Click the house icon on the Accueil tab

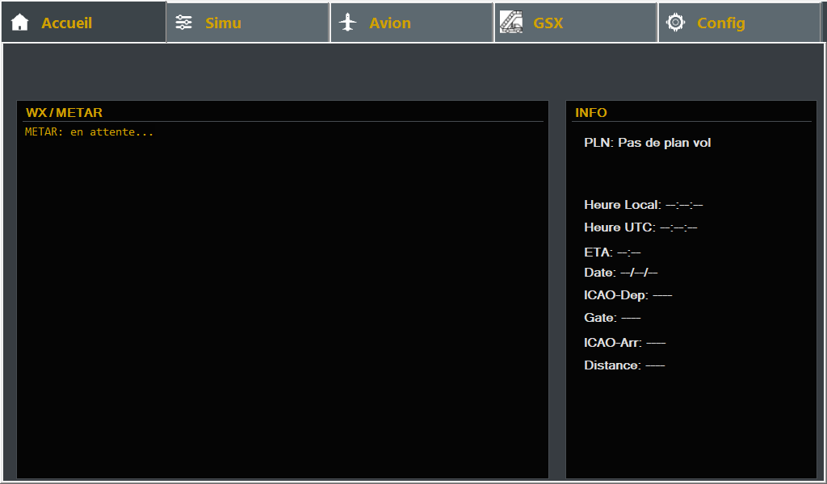(20, 23)
